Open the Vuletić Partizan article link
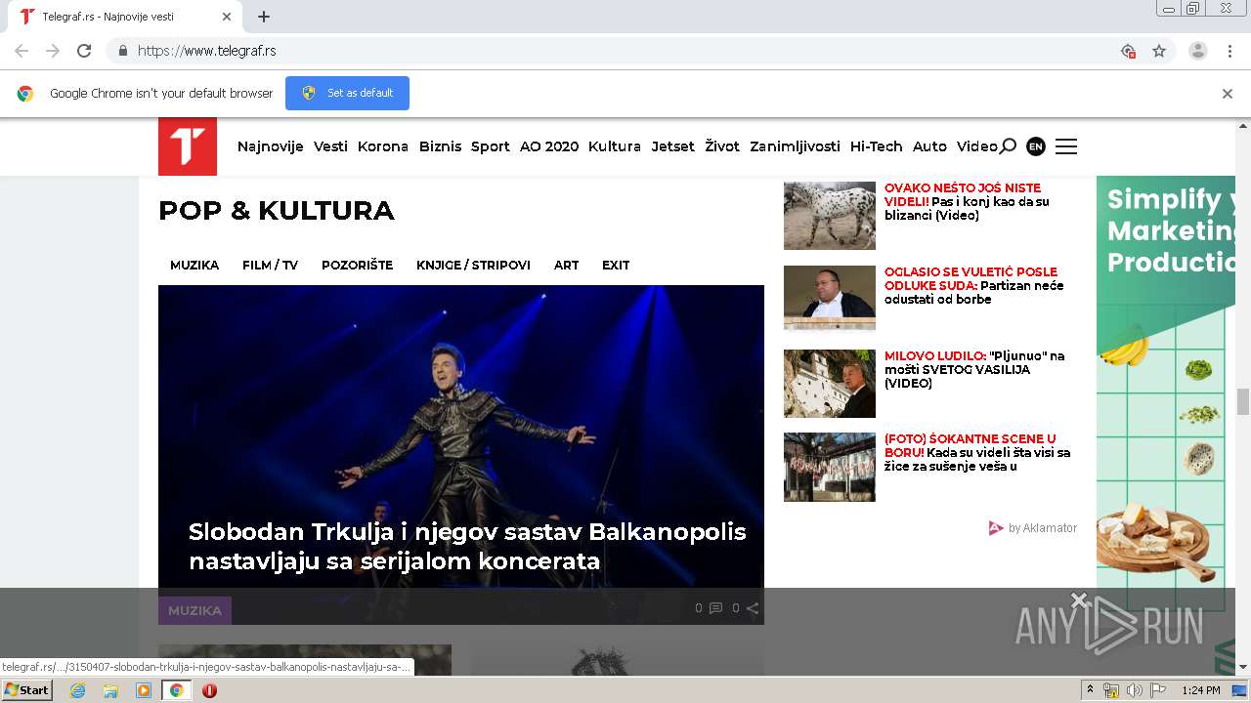1251x703 pixels. pyautogui.click(x=974, y=286)
